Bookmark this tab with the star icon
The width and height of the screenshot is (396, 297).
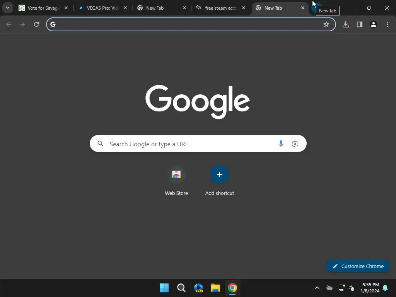tap(326, 24)
